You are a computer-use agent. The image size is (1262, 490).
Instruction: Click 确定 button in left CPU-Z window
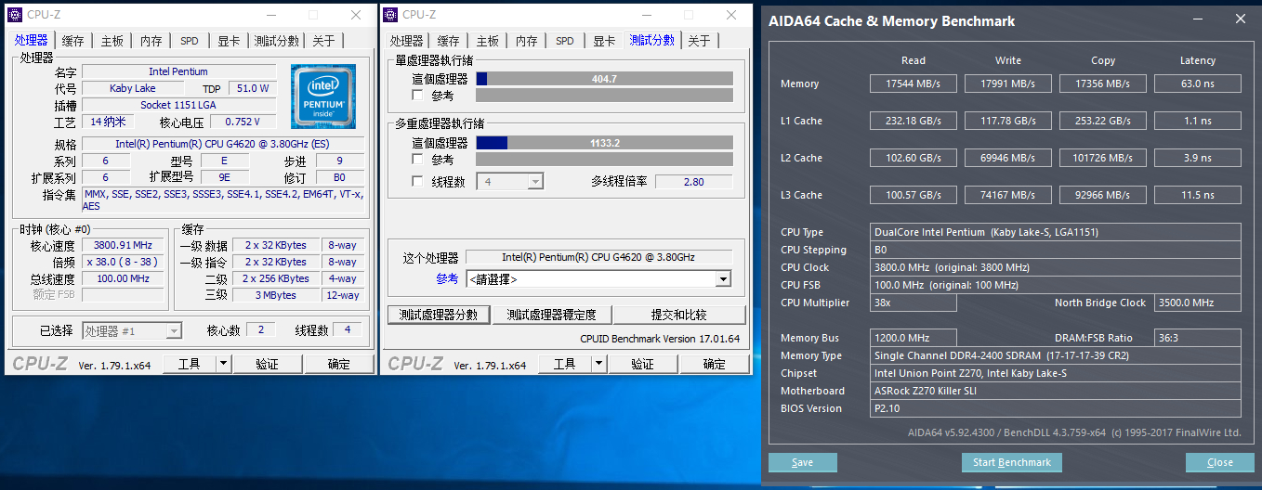339,364
